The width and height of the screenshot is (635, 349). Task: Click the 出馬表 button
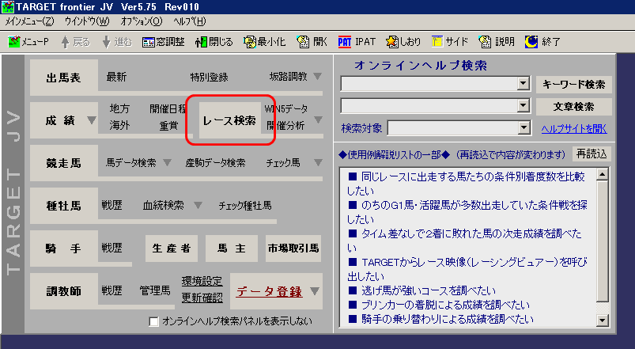tap(64, 78)
